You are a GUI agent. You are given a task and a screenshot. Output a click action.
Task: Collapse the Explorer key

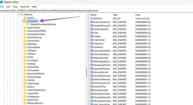19,14
